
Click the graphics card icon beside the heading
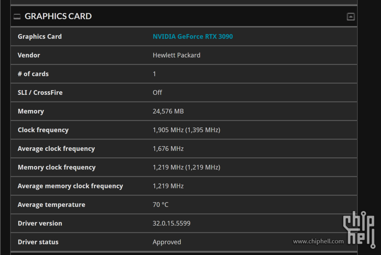[17, 16]
